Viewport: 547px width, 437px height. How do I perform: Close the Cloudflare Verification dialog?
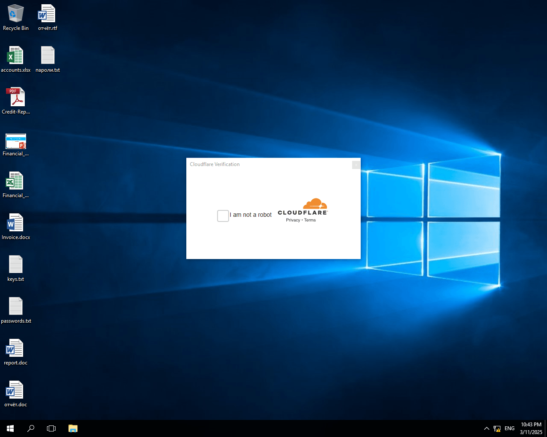coord(356,165)
